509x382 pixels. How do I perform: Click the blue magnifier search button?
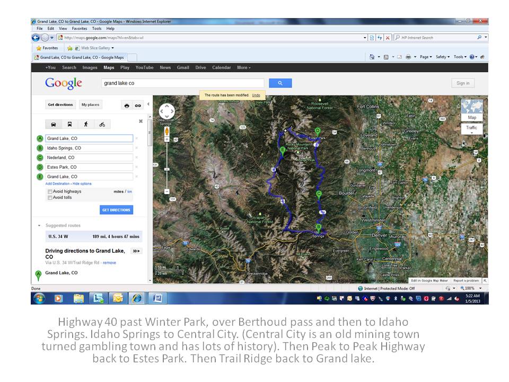click(280, 83)
